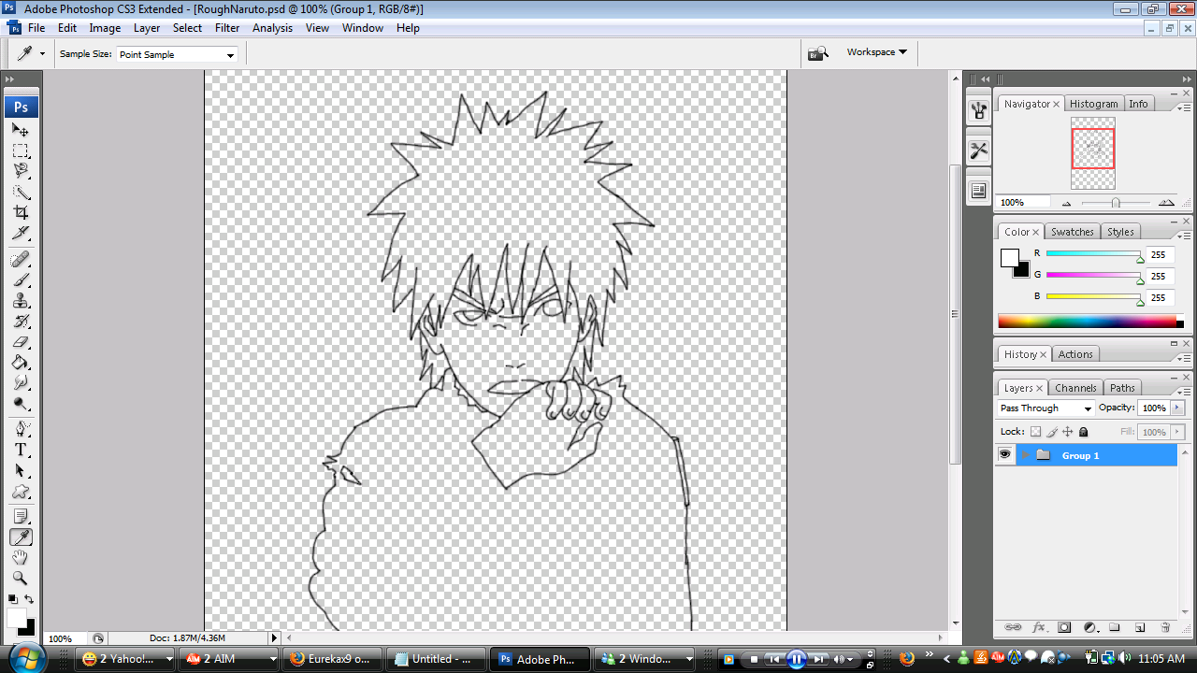This screenshot has width=1197, height=673.
Task: Click the Windows Start button
Action: point(28,658)
